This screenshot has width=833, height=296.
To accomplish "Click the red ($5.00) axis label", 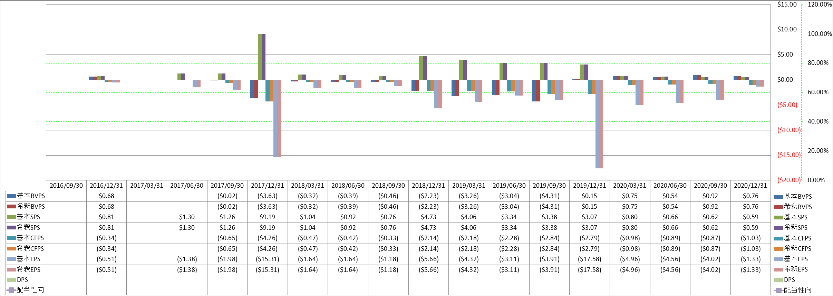I will coord(787,105).
